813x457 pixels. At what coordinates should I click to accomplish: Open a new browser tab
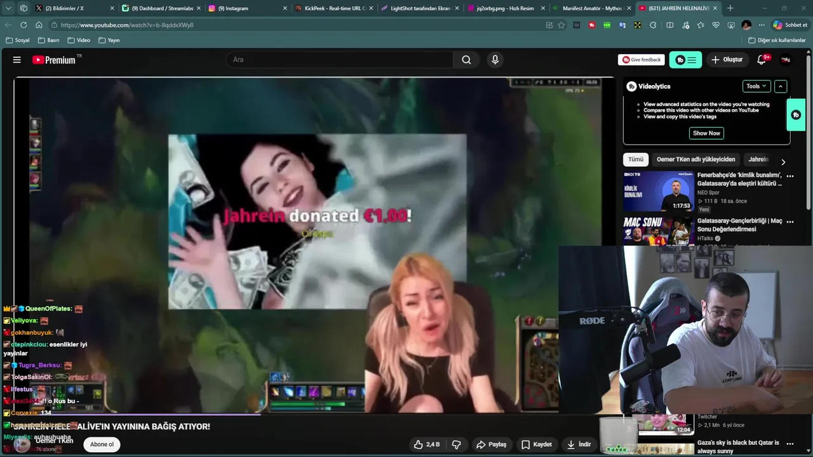click(730, 8)
